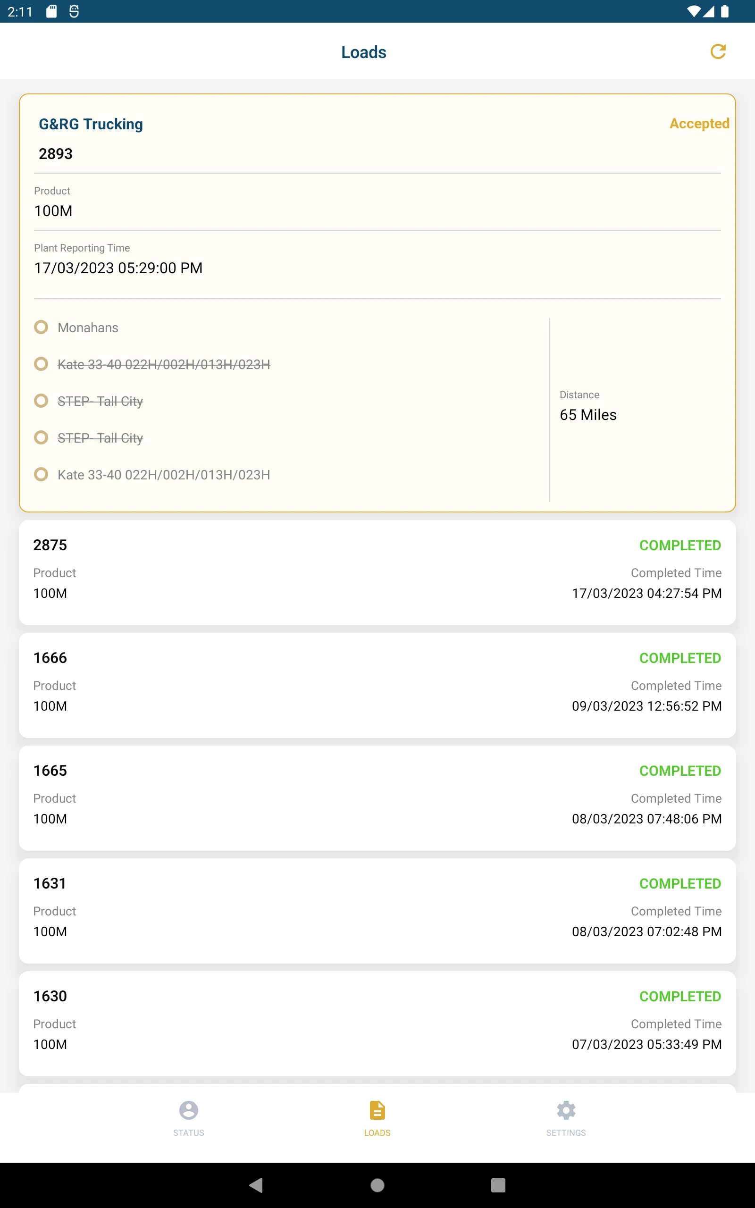The image size is (755, 1208).
Task: Click completed time 17/03/2023 04:27:54 PM
Action: click(x=646, y=593)
